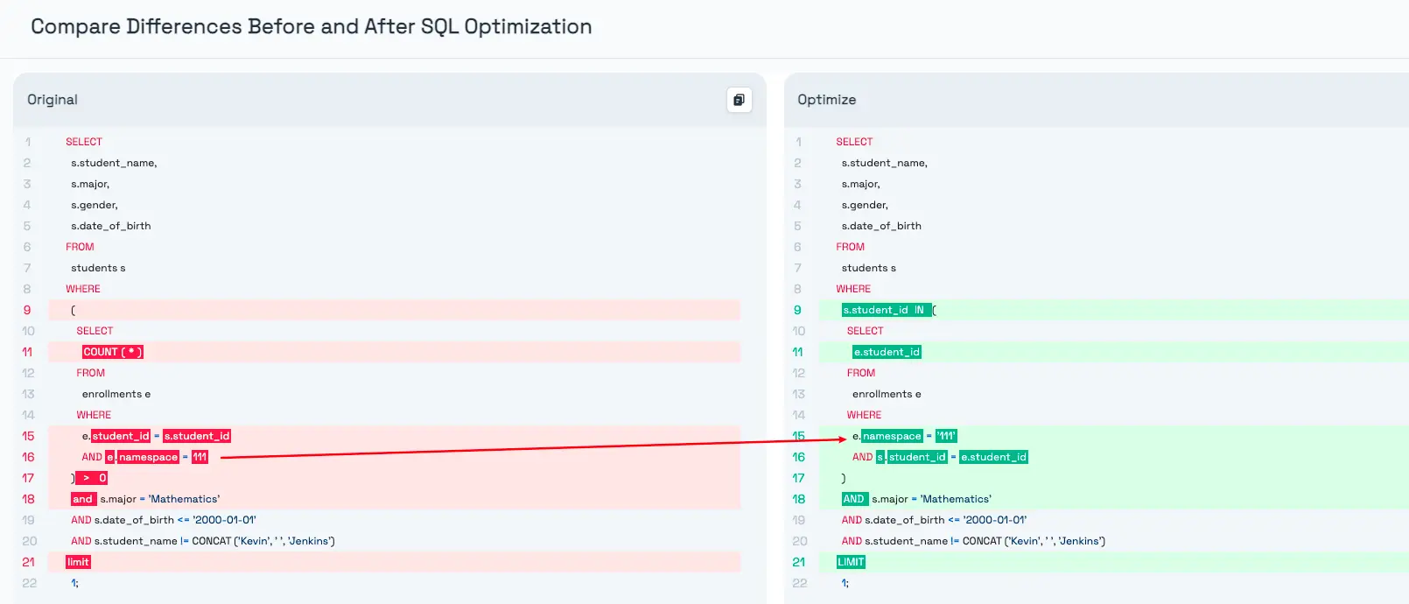Click 'enrollments e' in Original line 13
This screenshot has width=1409, height=604.
click(116, 394)
